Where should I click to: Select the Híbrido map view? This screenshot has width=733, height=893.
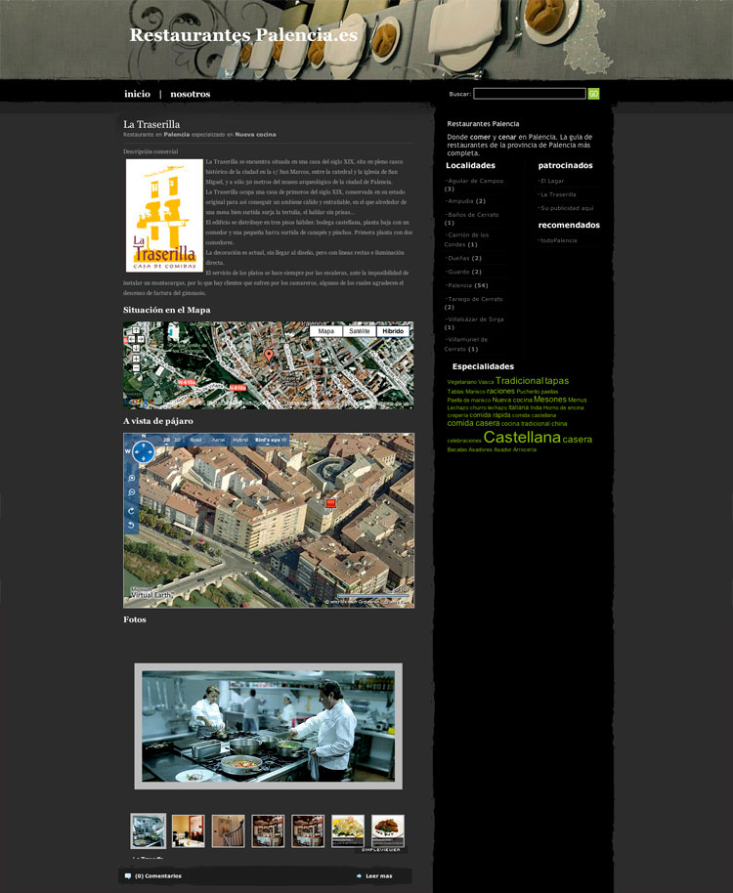click(x=393, y=331)
